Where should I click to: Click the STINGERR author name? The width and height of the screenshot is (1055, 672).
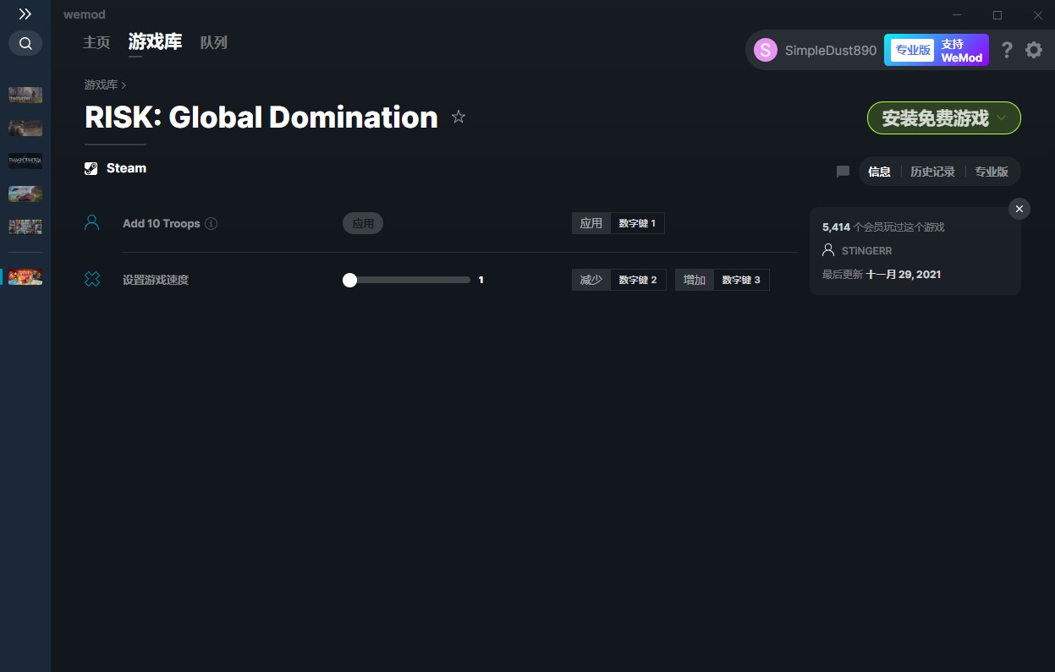(867, 251)
